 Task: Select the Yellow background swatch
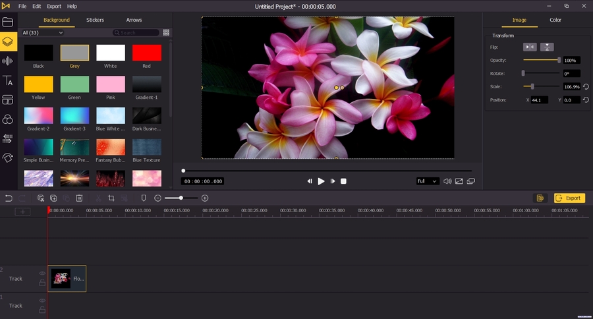[x=39, y=84]
